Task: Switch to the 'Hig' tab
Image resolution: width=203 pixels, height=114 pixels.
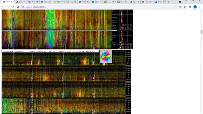Action: coord(71,2)
